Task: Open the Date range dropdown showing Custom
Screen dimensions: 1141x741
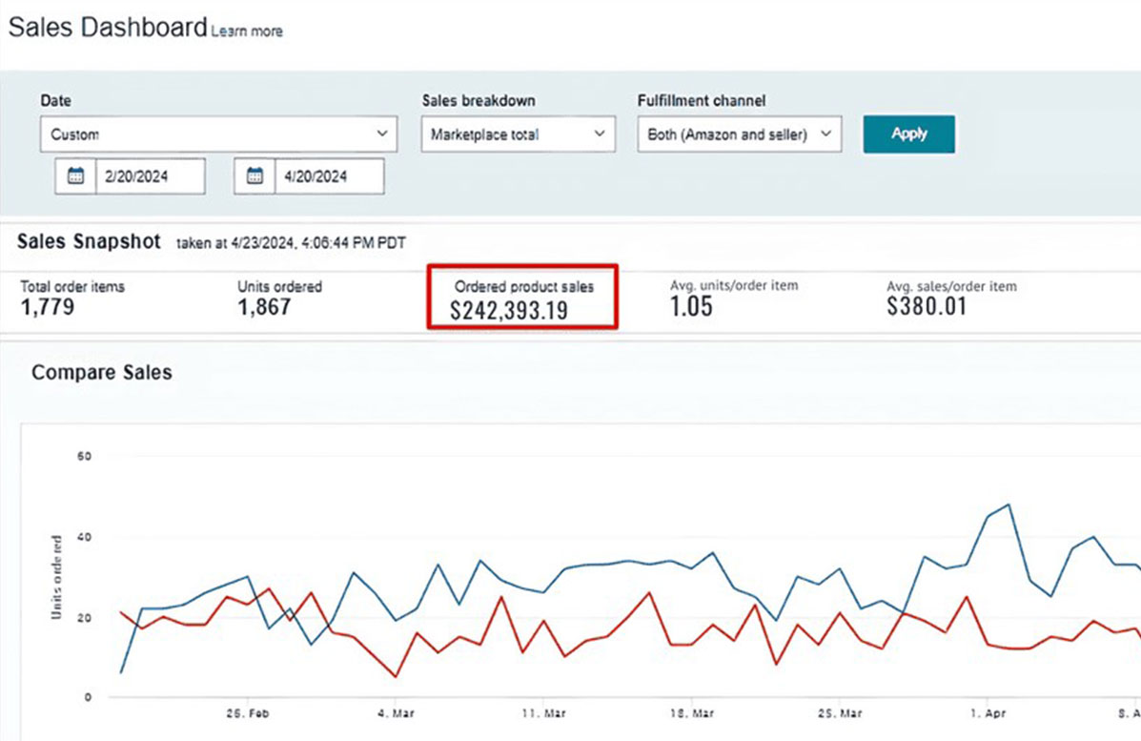Action: pyautogui.click(x=218, y=134)
